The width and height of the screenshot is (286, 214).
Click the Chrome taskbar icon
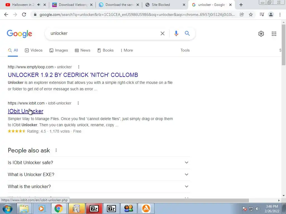click(58, 208)
